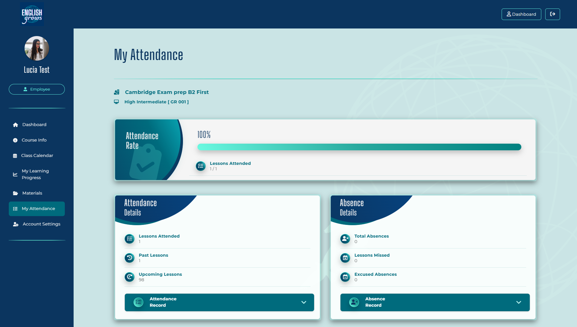
Task: Click the Attendance Record chevron arrow
Action: (304, 302)
